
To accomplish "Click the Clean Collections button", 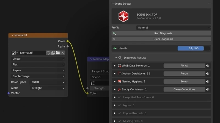I will click(184, 89).
